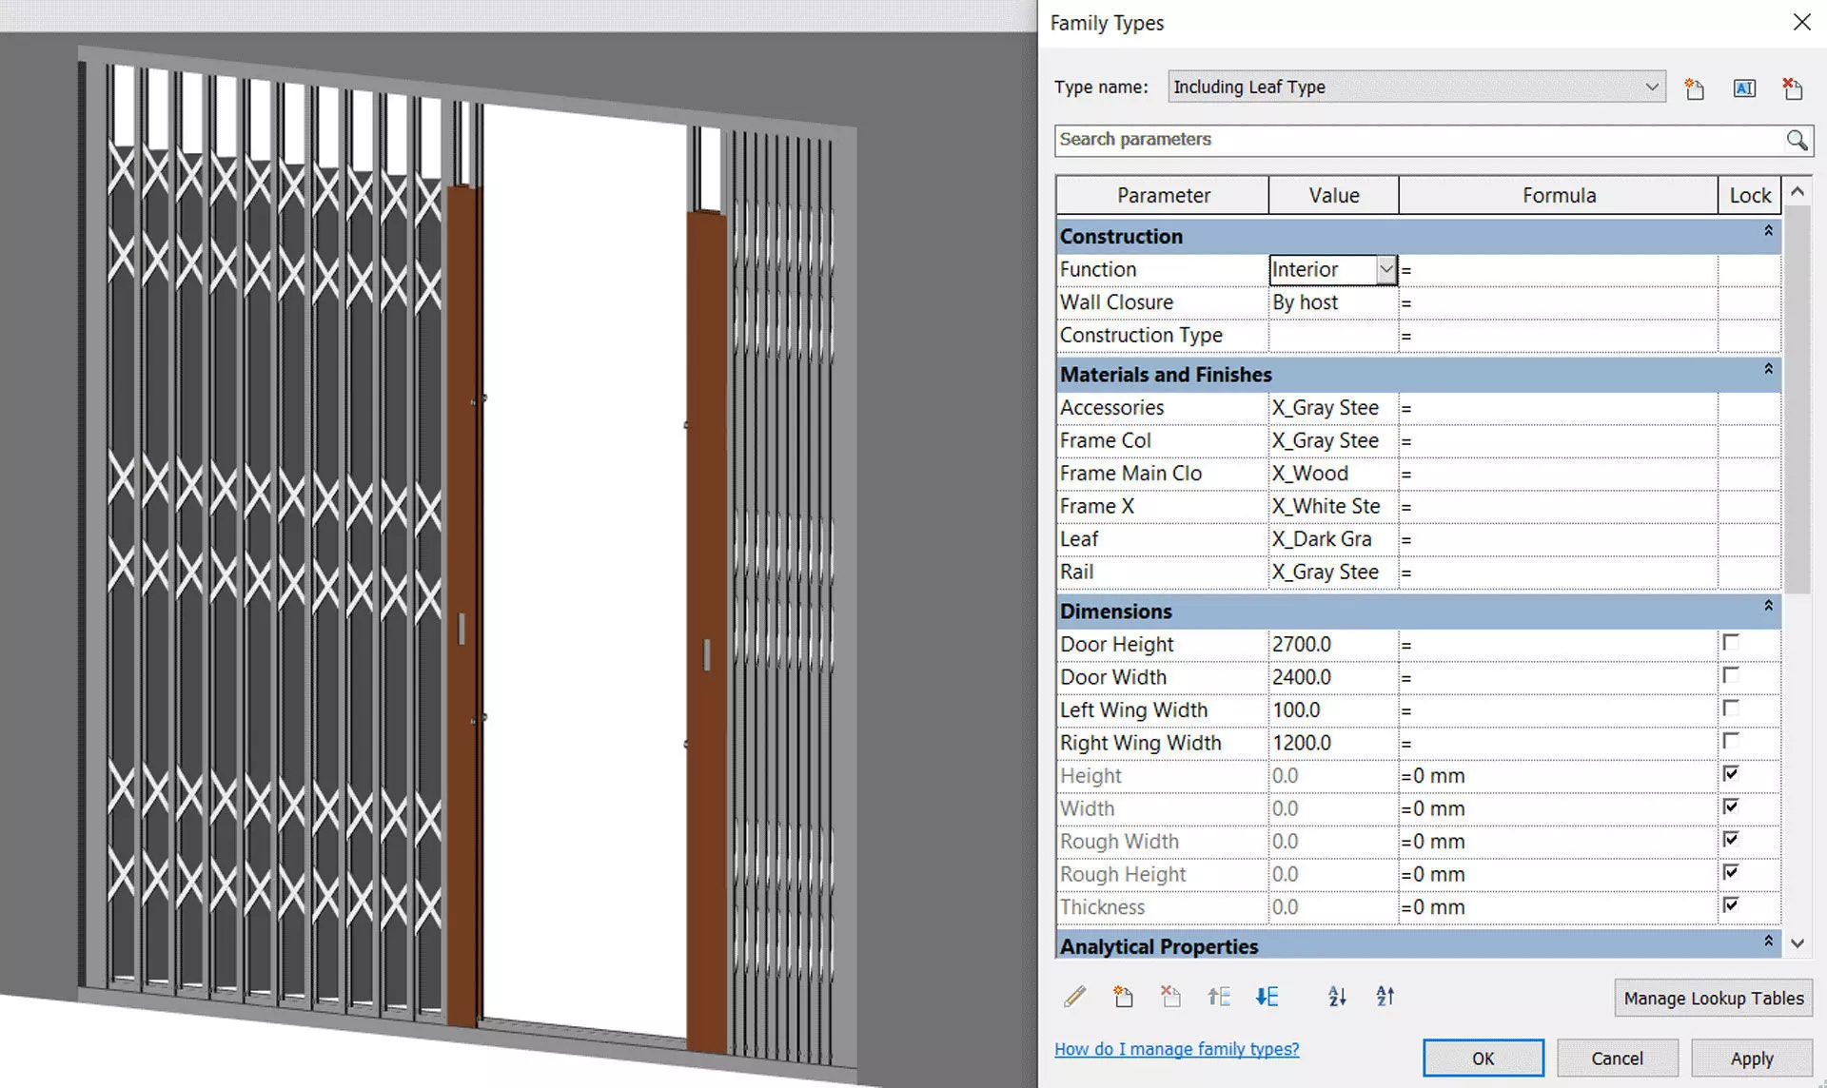Uncheck the Thickness lock checkbox
The height and width of the screenshot is (1088, 1827).
tap(1731, 904)
